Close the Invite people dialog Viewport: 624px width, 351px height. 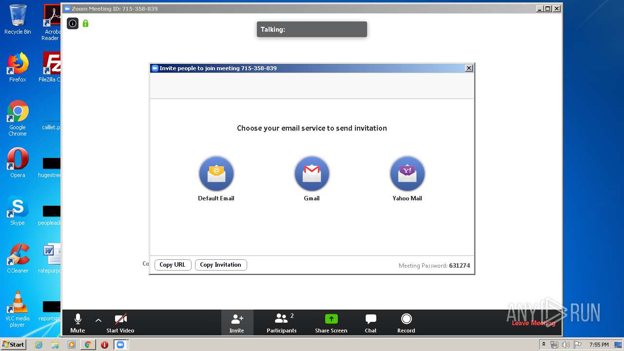pos(469,68)
